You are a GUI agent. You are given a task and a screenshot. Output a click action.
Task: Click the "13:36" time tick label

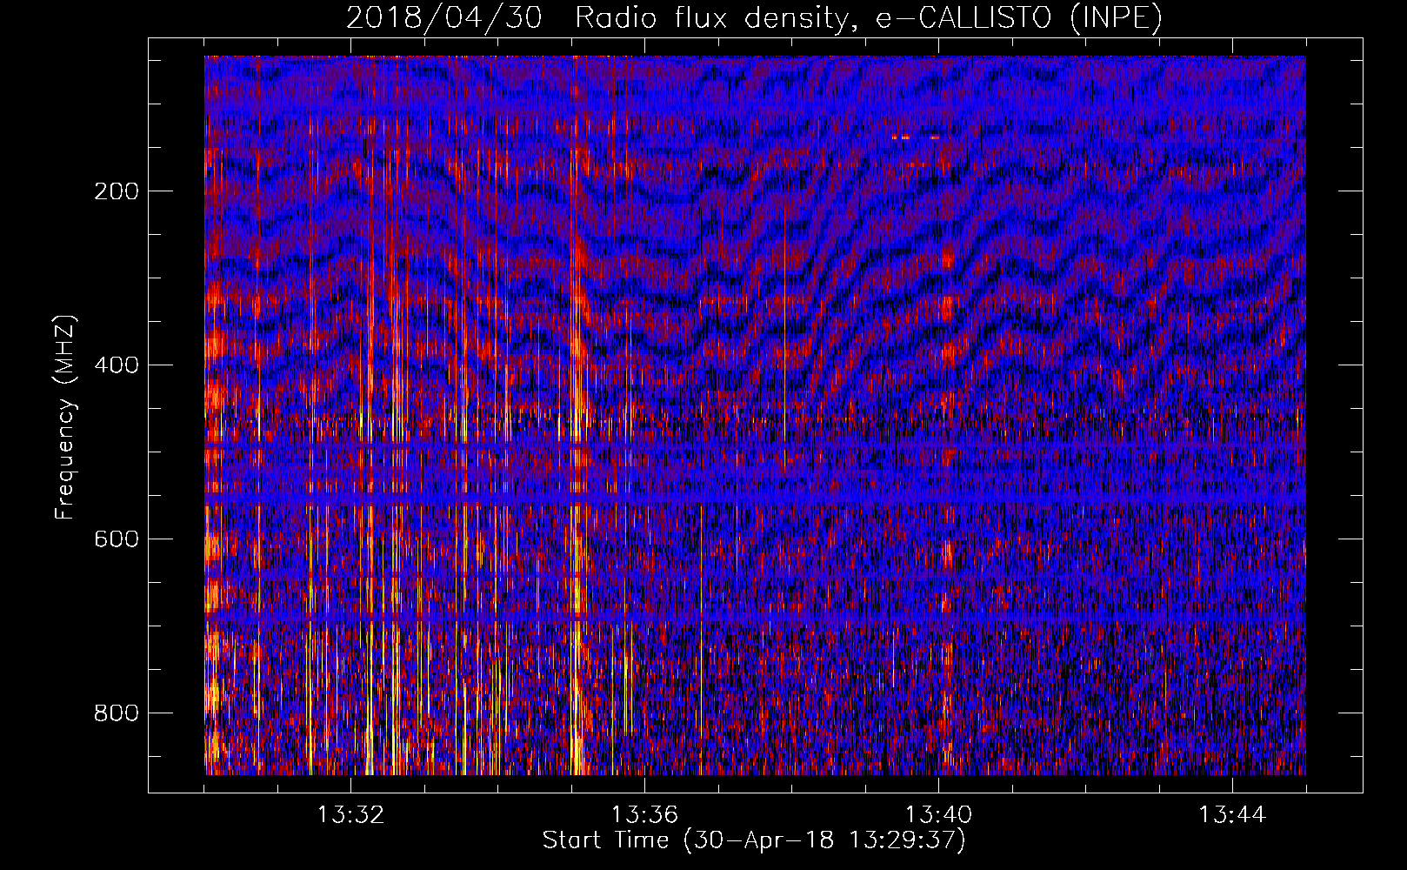point(644,815)
